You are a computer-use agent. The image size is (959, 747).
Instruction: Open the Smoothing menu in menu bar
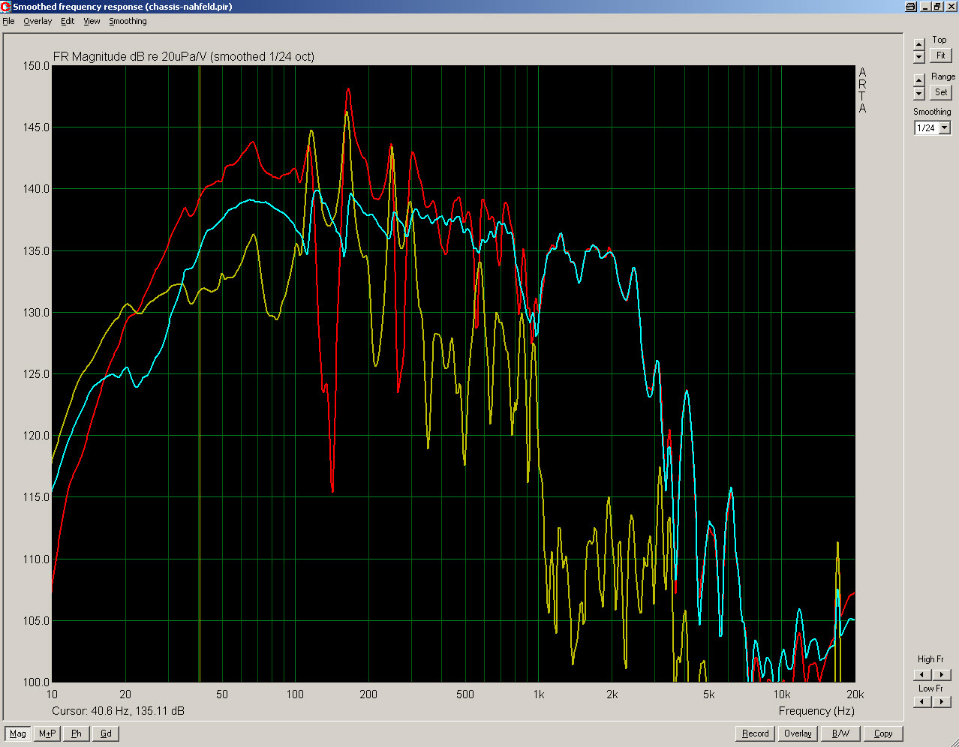pyautogui.click(x=128, y=21)
